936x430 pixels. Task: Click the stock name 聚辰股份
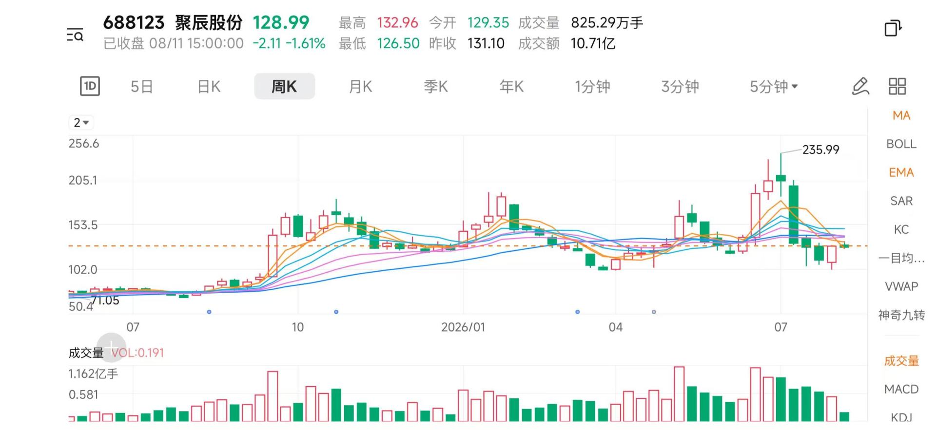click(x=209, y=22)
